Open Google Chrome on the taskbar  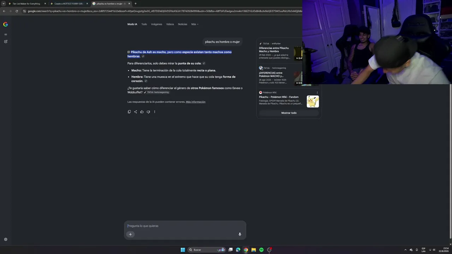tap(246, 250)
